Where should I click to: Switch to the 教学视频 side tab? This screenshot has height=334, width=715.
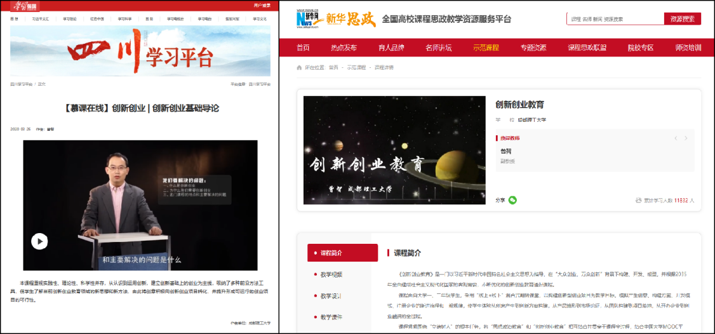pos(342,274)
